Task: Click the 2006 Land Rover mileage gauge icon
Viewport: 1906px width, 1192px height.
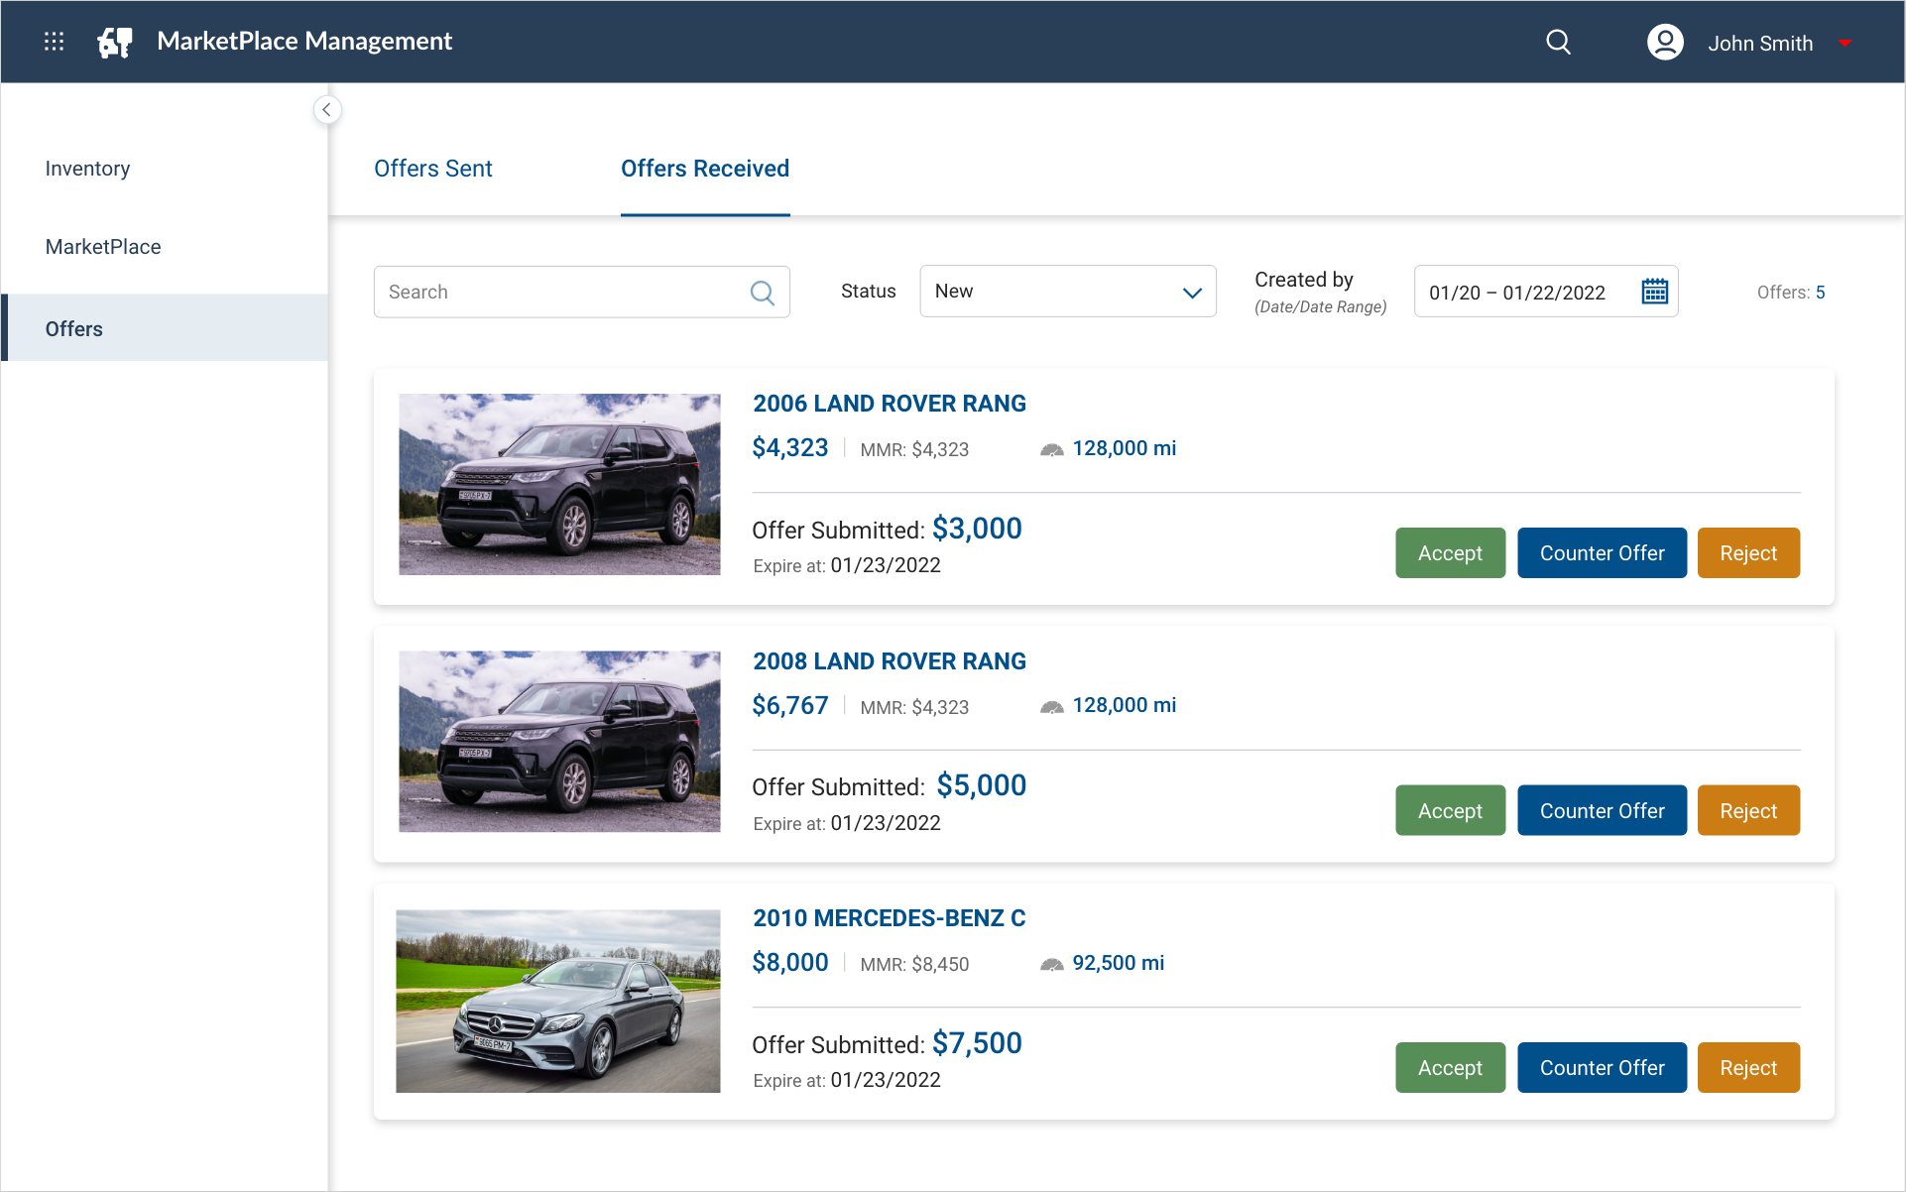Action: (x=1051, y=449)
